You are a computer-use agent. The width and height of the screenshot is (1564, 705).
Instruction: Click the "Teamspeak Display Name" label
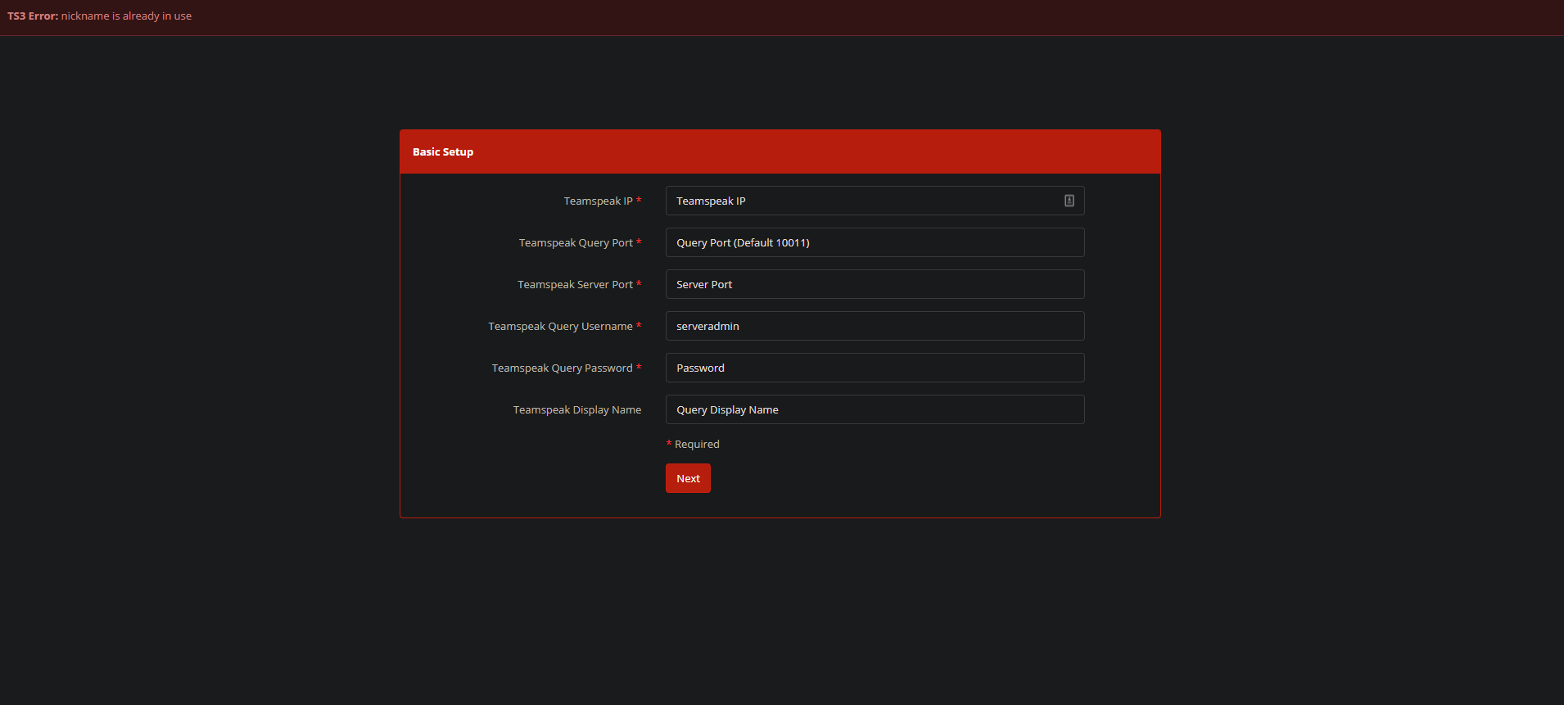(x=576, y=410)
